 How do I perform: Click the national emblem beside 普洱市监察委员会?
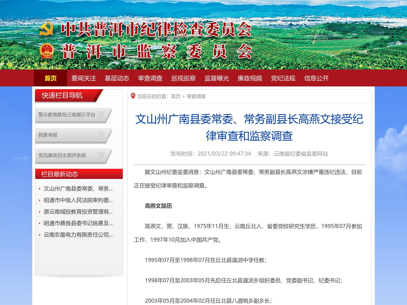(46, 52)
